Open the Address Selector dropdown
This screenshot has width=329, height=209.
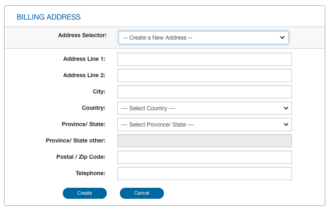pyautogui.click(x=203, y=38)
